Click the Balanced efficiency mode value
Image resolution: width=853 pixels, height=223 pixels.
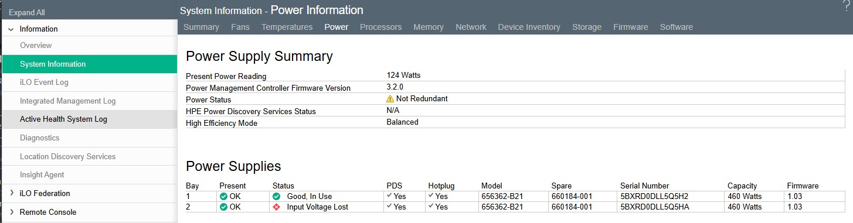[x=402, y=122]
